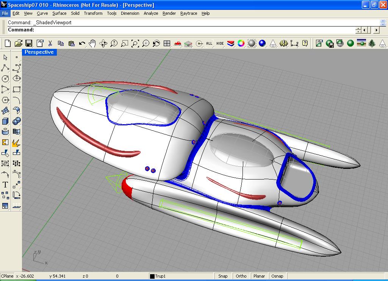Open the Raytrace menu

[189, 13]
